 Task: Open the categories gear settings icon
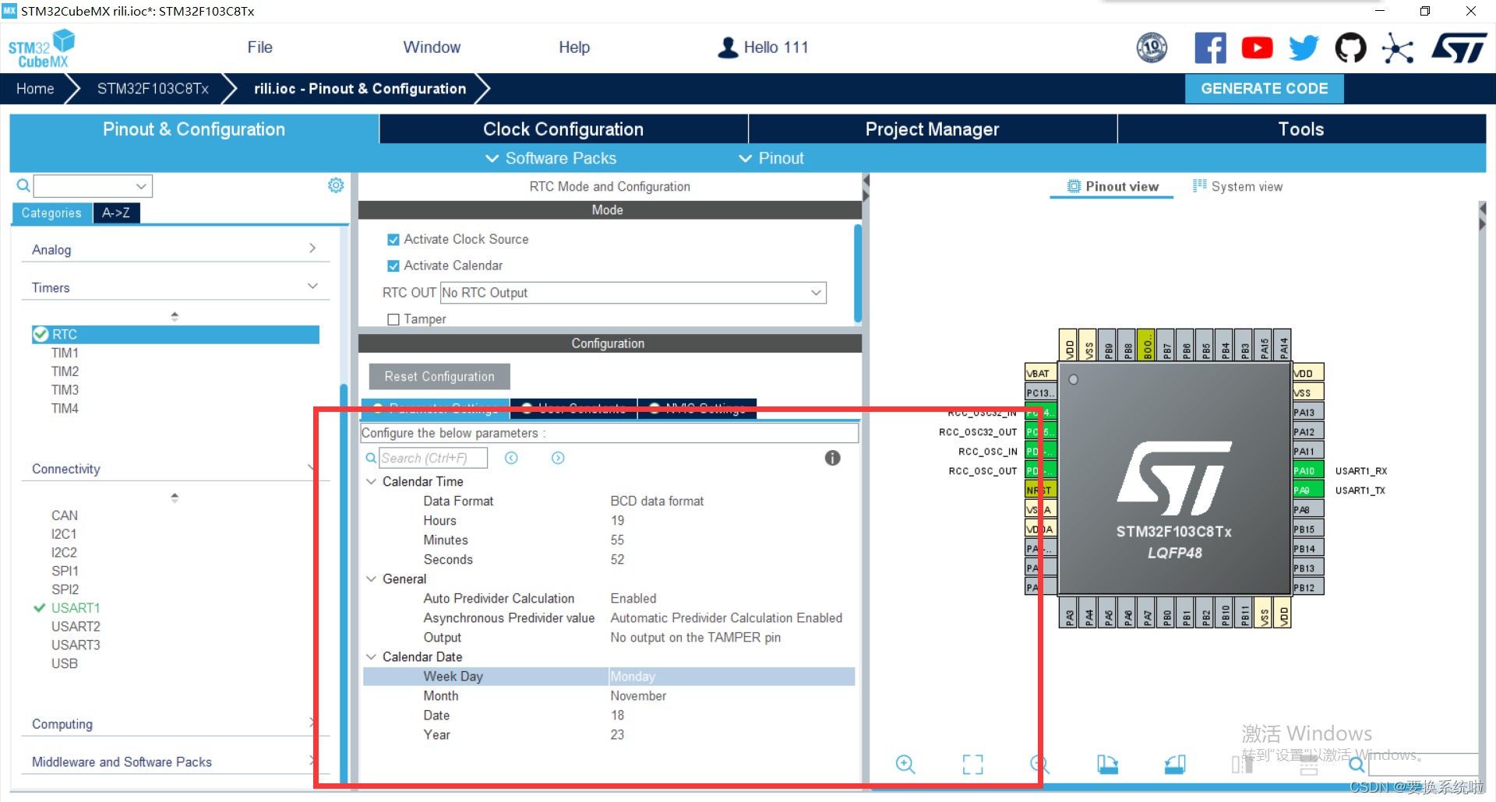point(336,185)
